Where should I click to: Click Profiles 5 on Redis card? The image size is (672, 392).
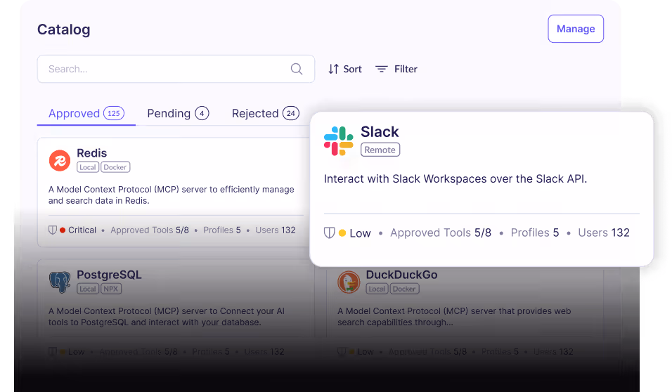click(x=222, y=230)
